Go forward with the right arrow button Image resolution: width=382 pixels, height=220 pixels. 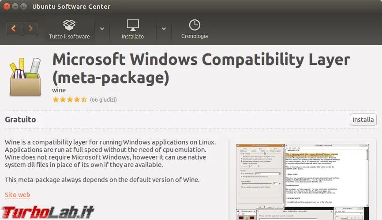coord(30,29)
